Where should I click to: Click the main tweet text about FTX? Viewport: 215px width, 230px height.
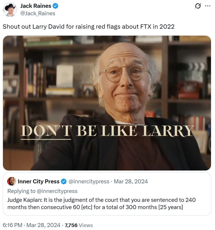[89, 27]
